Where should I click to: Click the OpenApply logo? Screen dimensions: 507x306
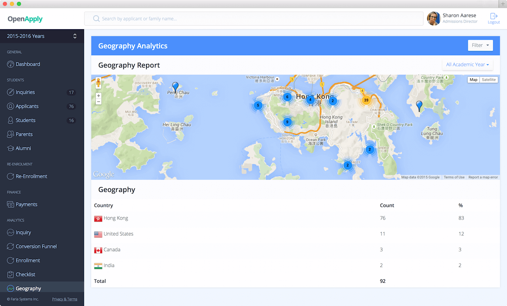[x=25, y=19]
